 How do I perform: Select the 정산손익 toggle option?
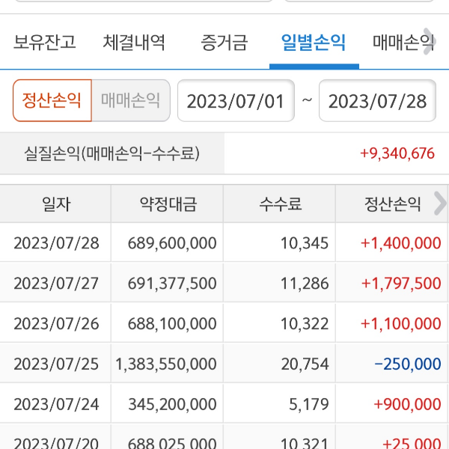click(52, 100)
